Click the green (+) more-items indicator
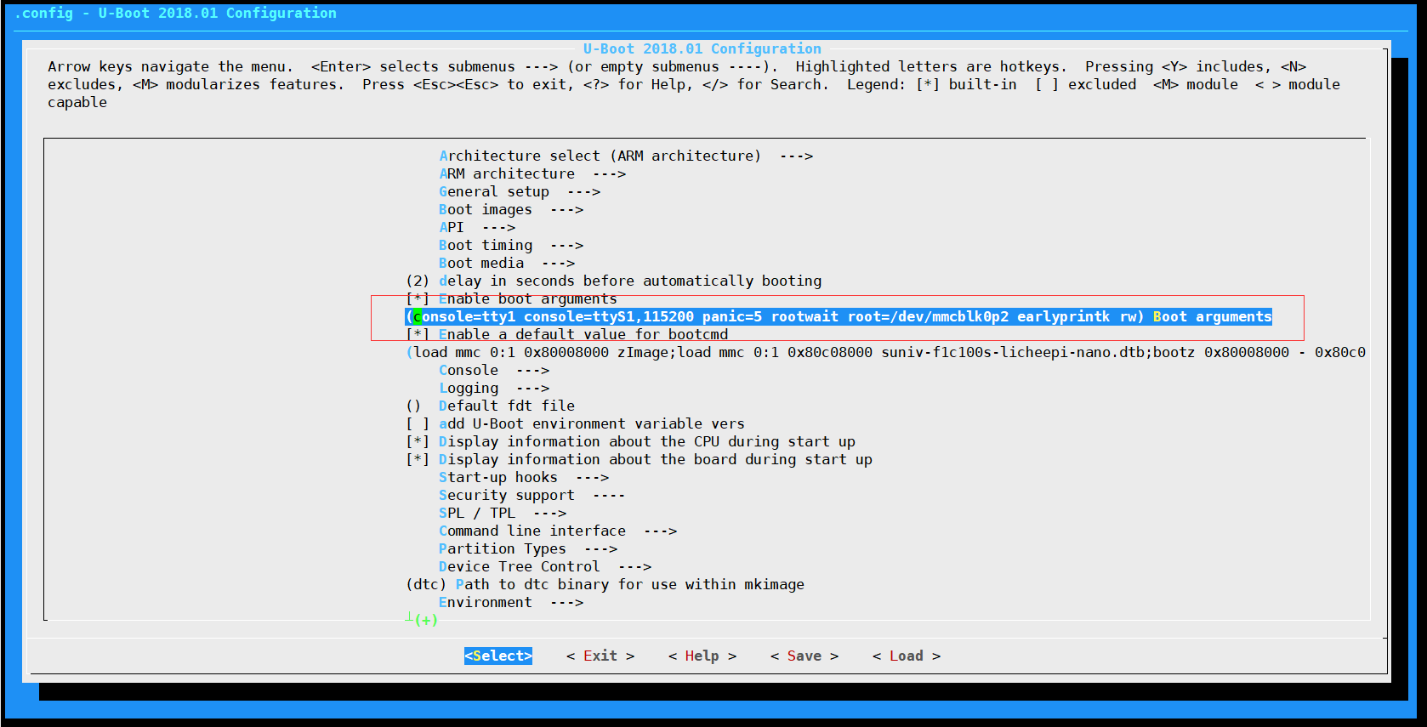Image resolution: width=1427 pixels, height=727 pixels. 426,620
